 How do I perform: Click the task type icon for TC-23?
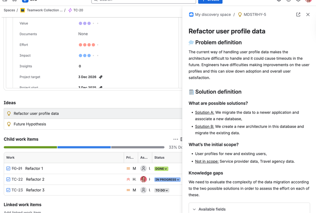point(8,190)
